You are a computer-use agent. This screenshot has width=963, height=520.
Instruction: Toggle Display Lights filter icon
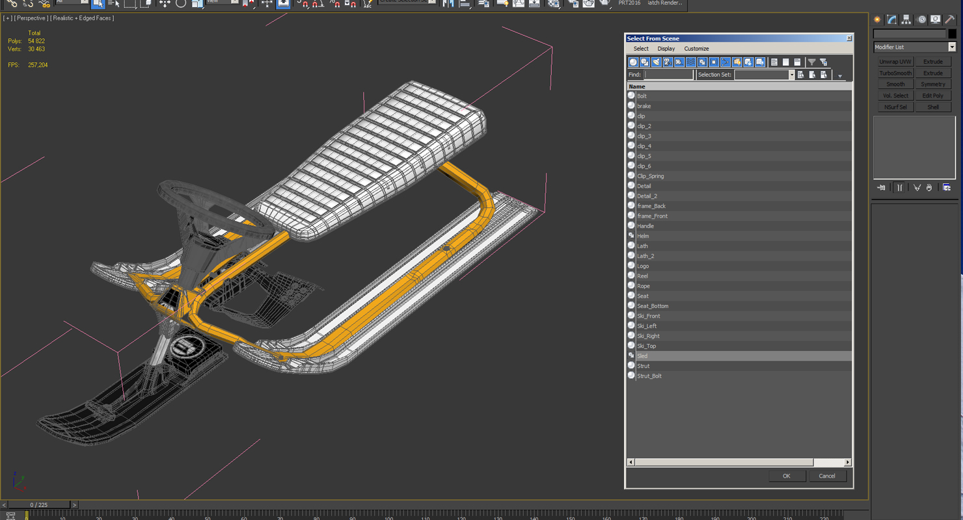[x=656, y=62]
